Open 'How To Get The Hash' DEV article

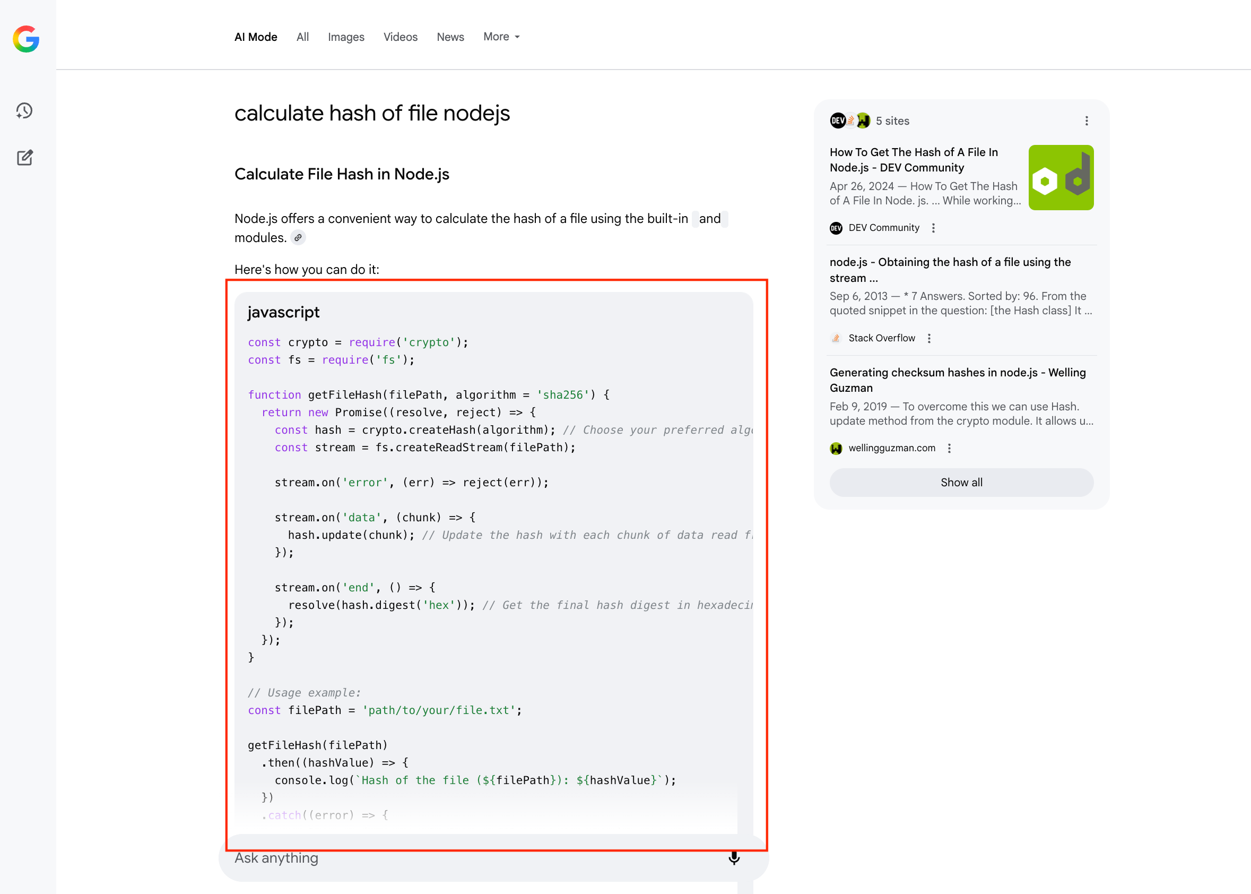913,160
